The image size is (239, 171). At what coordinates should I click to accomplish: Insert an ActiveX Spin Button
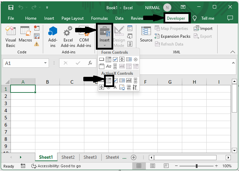[x=102, y=87]
